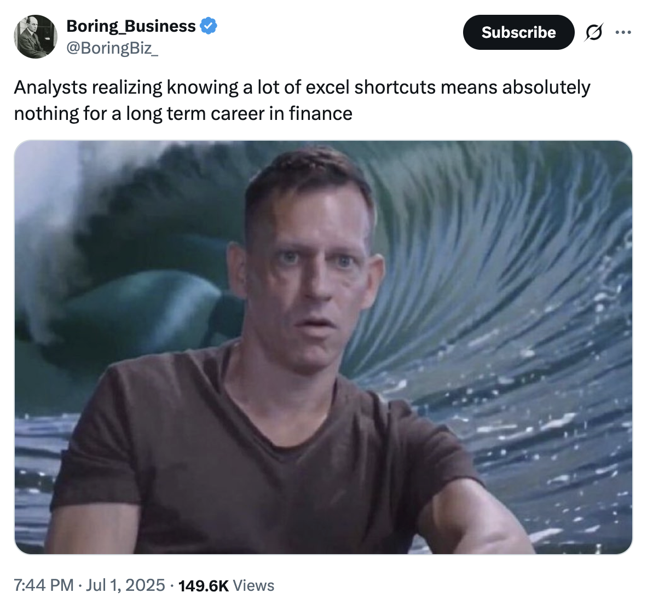Open the Boring_Business display name link
647x610 pixels.
click(x=131, y=26)
